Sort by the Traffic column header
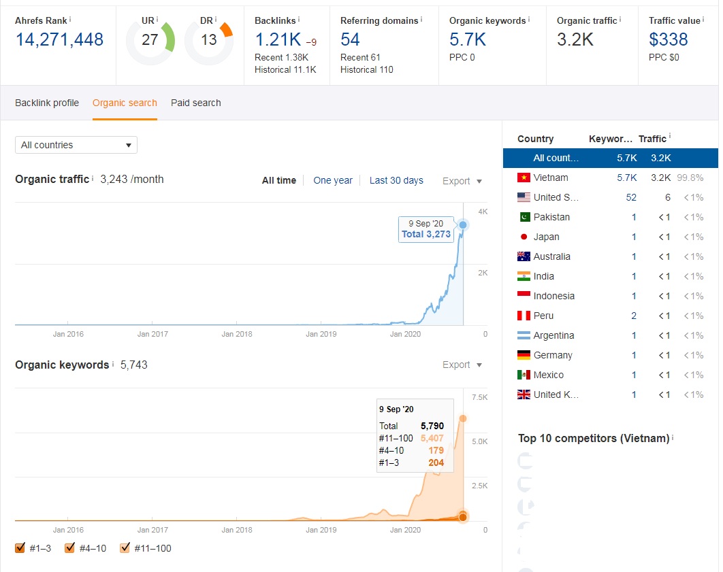Screen dimensions: 723x572 (x=652, y=139)
